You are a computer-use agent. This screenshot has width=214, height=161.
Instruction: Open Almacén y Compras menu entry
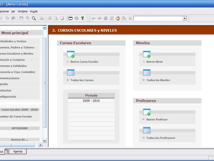tap(12, 60)
